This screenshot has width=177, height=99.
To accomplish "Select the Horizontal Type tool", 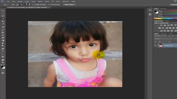I will click(3, 51).
